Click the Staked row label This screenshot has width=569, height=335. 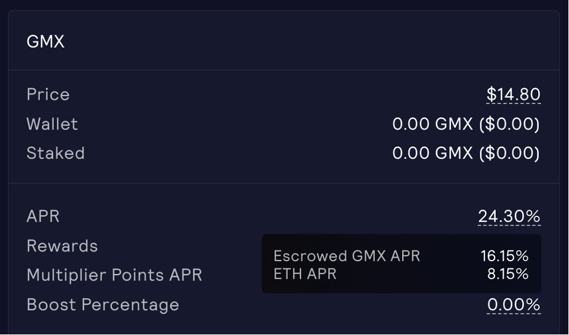point(56,154)
